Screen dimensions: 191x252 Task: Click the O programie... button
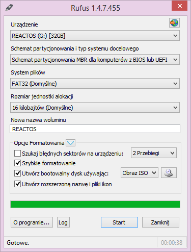coord(32,222)
